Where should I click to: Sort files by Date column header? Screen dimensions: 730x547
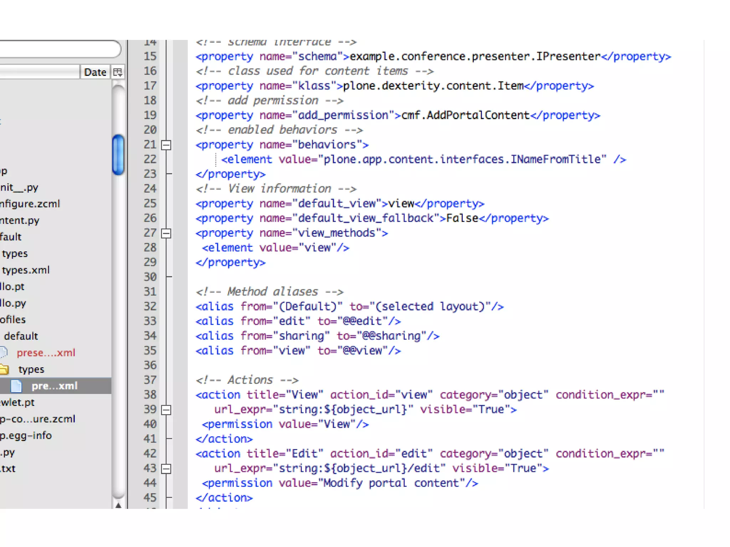tap(94, 72)
